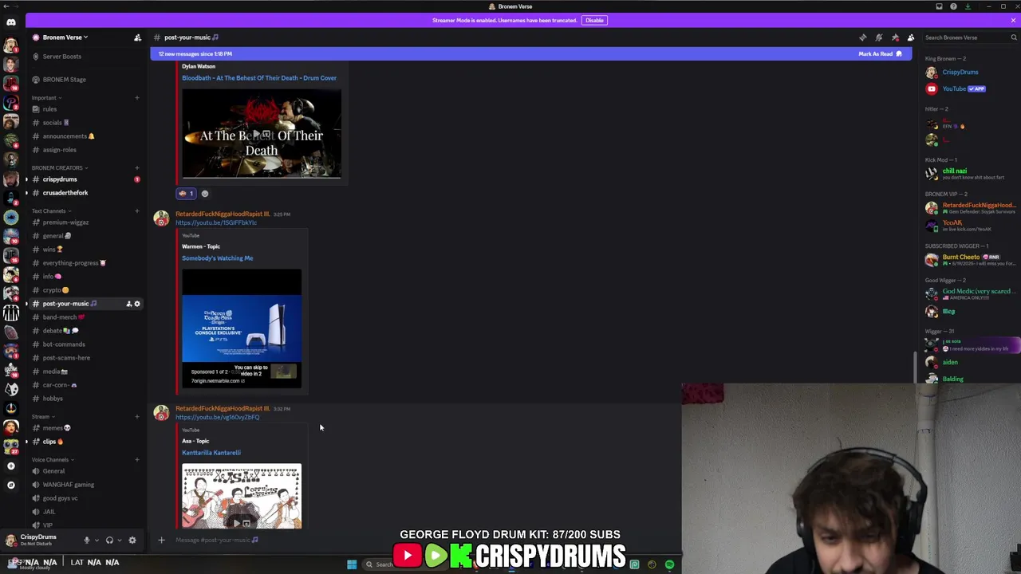Add a channel to the Stream category
Viewport: 1021px width, 574px height.
tap(136, 417)
